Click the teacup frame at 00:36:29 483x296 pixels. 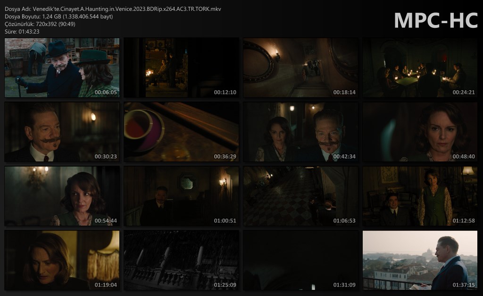pos(182,132)
